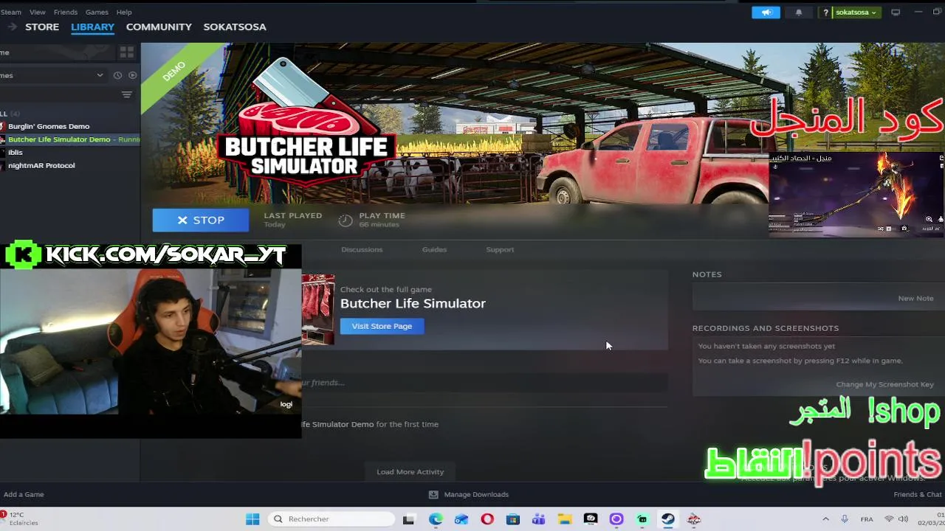Open the SOKATSOSA profile tab
The image size is (945, 531).
[235, 27]
